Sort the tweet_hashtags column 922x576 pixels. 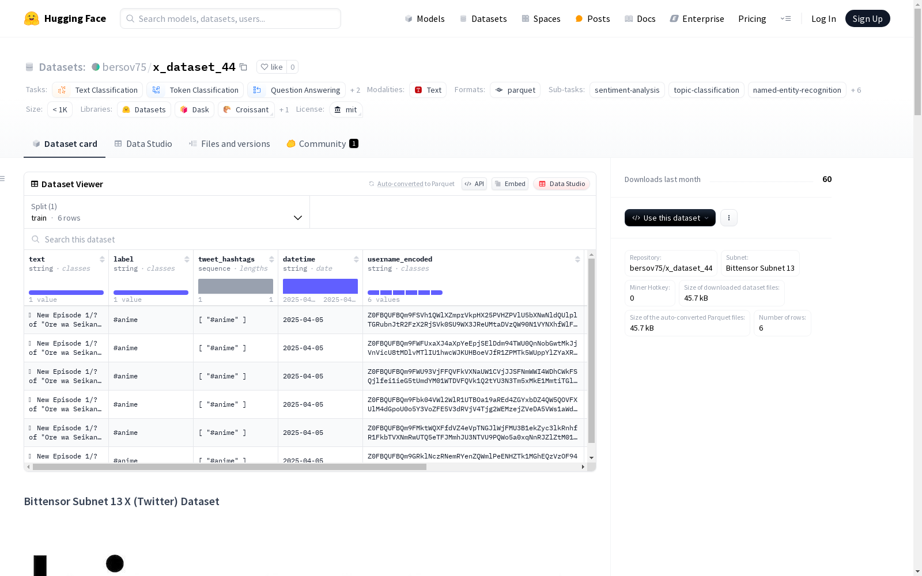click(x=271, y=259)
